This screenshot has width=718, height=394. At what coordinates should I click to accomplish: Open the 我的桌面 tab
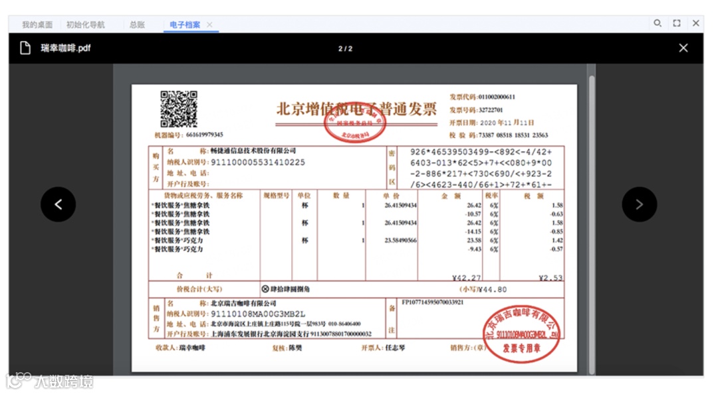[37, 25]
